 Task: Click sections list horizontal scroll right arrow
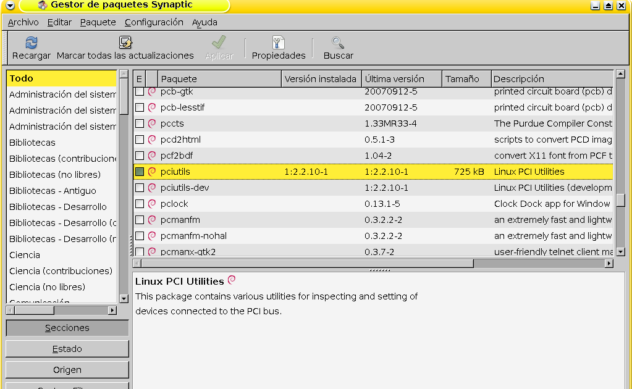(x=112, y=311)
